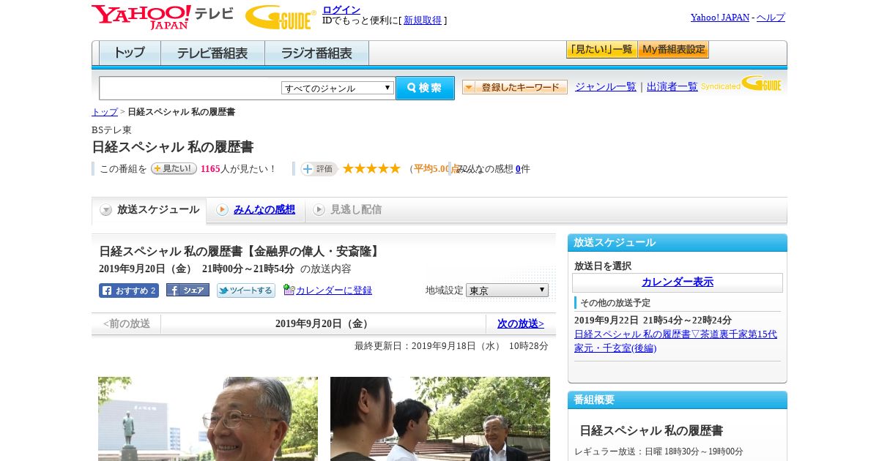Click the 1165 want-to-watch count
Viewport: 879px width, 461px height.
coord(210,169)
